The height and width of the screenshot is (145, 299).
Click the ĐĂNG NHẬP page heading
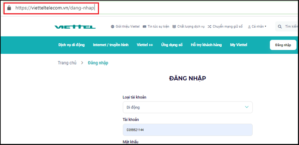click(188, 78)
